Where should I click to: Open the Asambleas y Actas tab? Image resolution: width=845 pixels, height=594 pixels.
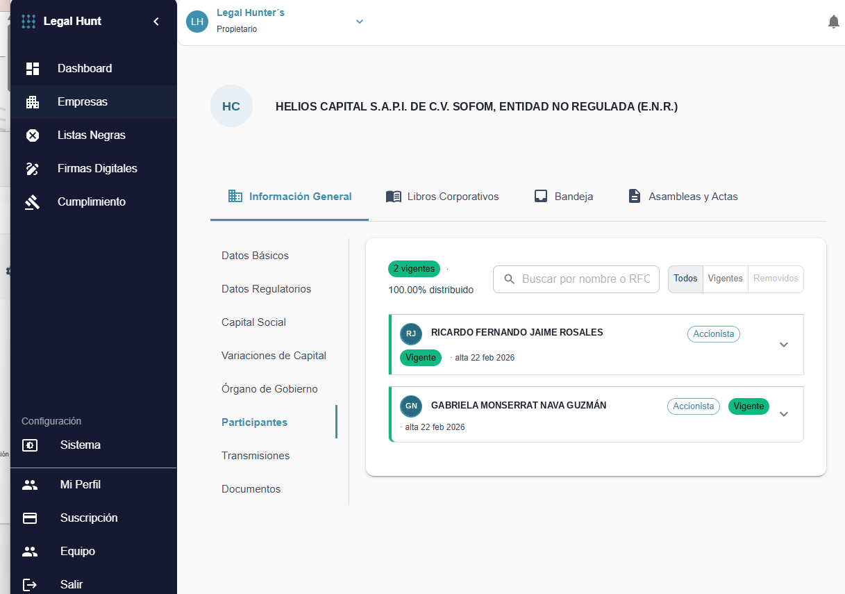[x=683, y=197]
